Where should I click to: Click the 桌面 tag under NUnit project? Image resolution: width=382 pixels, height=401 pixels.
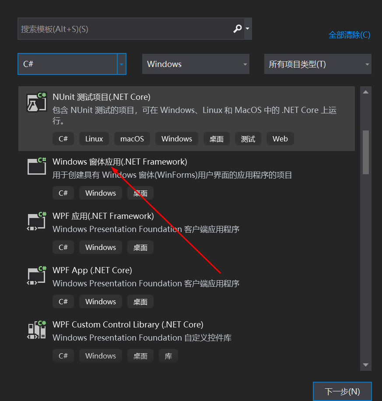(217, 139)
